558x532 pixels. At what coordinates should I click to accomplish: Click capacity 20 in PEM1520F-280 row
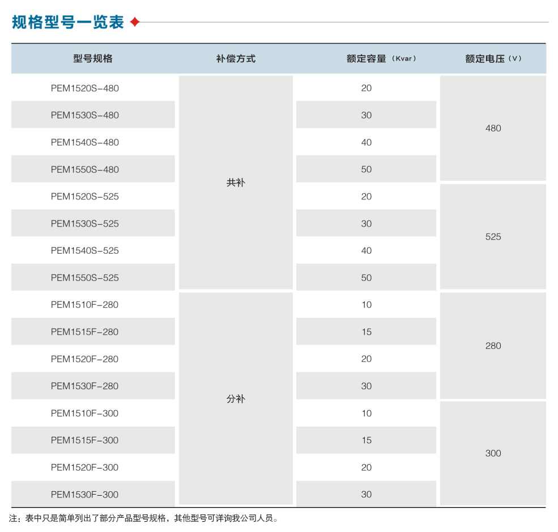click(366, 359)
